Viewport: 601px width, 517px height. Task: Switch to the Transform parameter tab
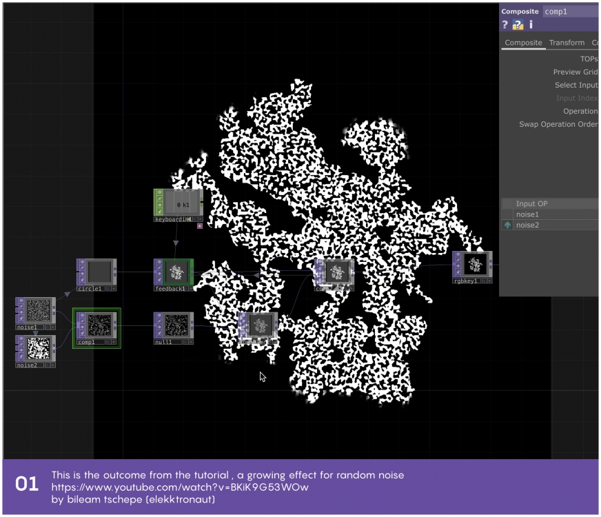(x=567, y=43)
